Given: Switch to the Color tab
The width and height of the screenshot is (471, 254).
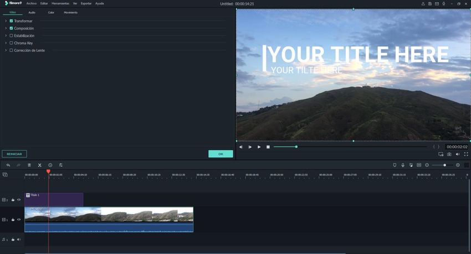Looking at the screenshot, I should [x=51, y=12].
